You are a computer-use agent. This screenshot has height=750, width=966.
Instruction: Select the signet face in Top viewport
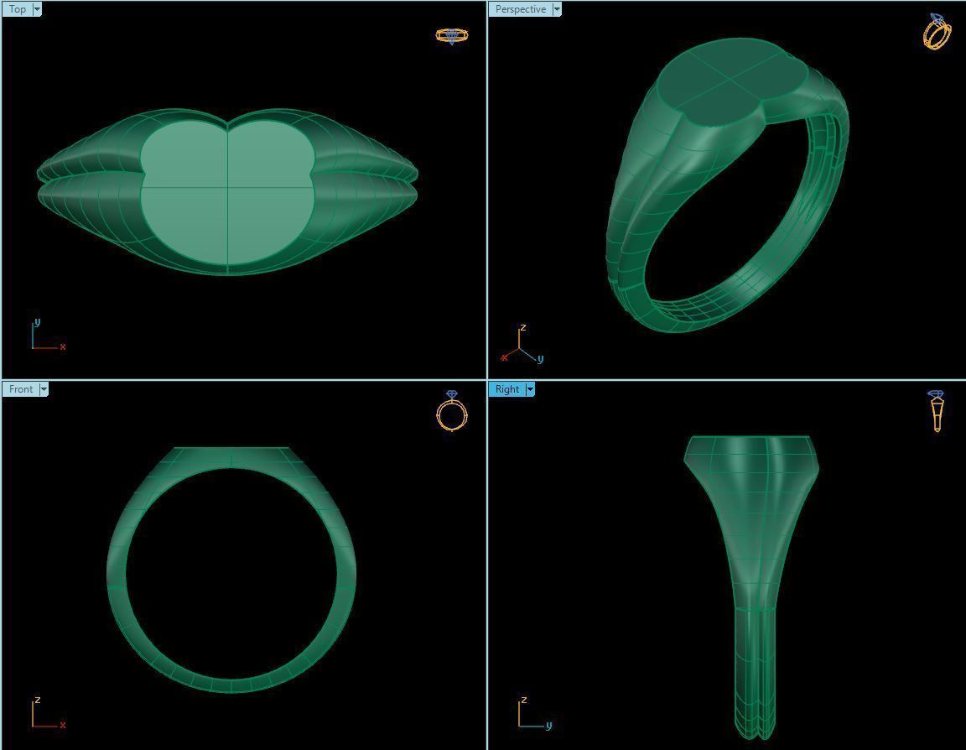(228, 192)
